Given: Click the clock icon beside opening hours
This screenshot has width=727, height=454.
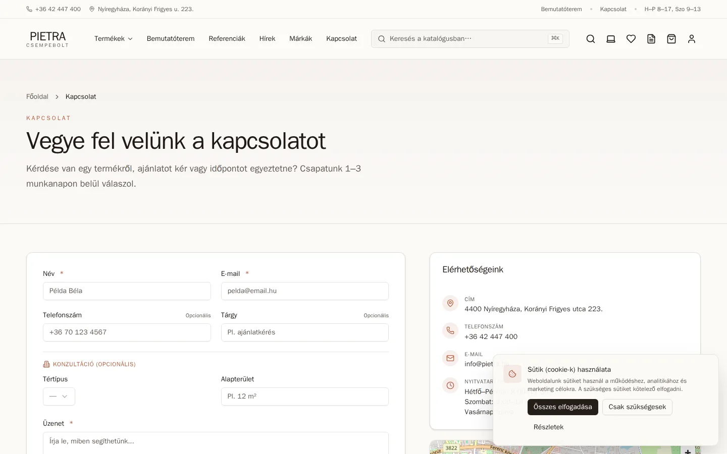Looking at the screenshot, I should pyautogui.click(x=450, y=385).
